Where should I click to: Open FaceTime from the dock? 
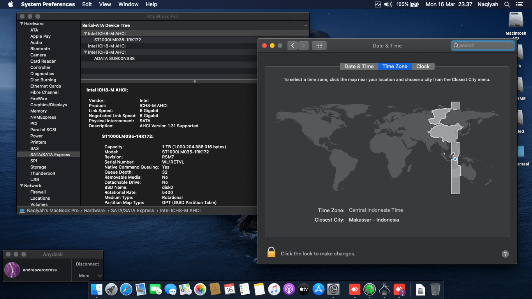coord(156,289)
